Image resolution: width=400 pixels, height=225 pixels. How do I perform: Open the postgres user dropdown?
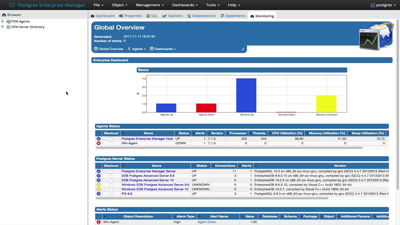point(383,5)
